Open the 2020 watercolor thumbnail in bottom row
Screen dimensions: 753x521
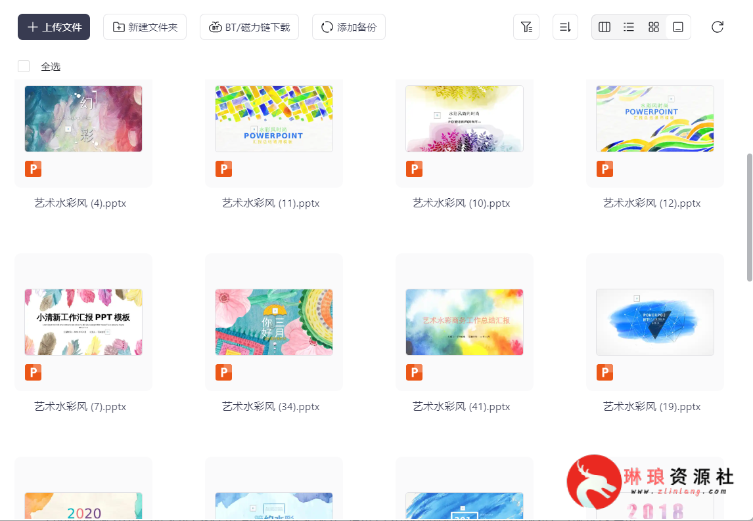tap(83, 506)
